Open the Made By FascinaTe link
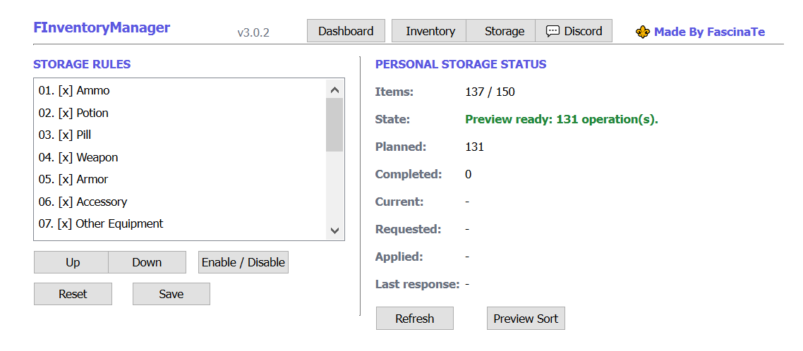The width and height of the screenshot is (803, 351). pos(709,32)
